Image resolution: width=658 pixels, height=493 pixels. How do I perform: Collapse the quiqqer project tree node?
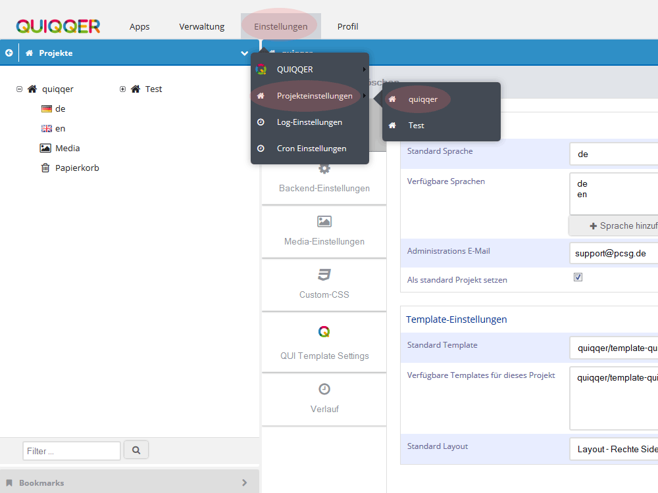click(x=19, y=89)
